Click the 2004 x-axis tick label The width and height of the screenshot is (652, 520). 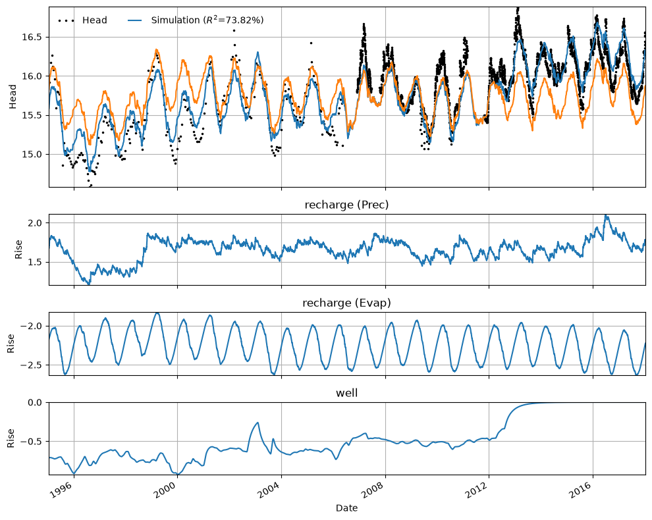coord(271,491)
